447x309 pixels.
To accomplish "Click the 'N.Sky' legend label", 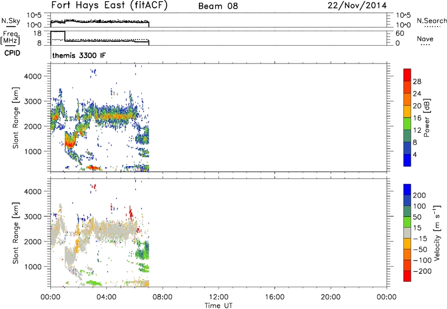I will coord(11,21).
